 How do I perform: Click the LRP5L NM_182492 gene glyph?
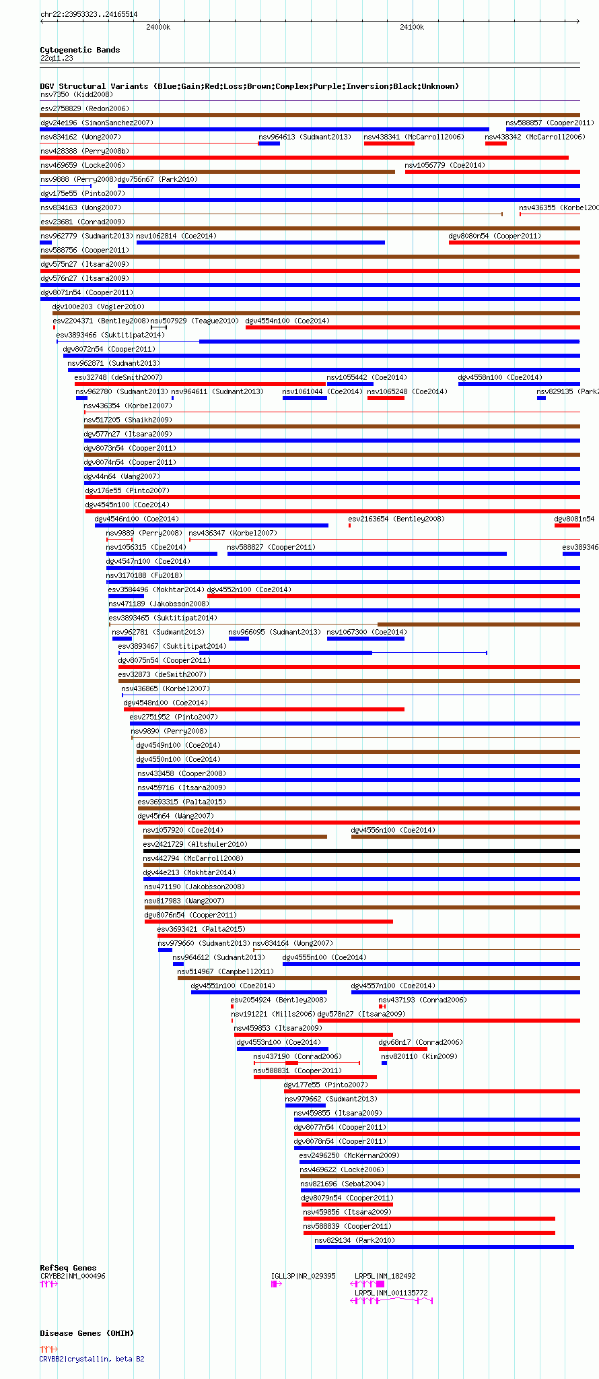click(x=367, y=1284)
